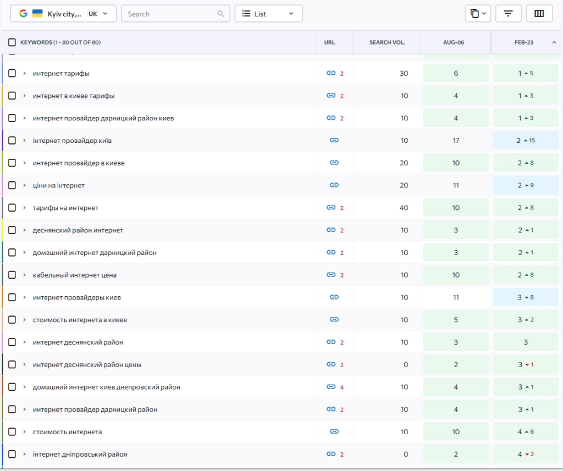
Task: Tick the checkbox for ціни на інтернет
Action: [12, 185]
